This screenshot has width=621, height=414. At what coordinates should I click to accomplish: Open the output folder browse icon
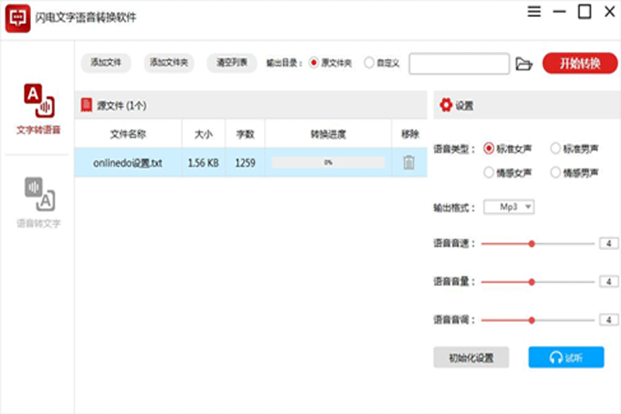(x=524, y=64)
